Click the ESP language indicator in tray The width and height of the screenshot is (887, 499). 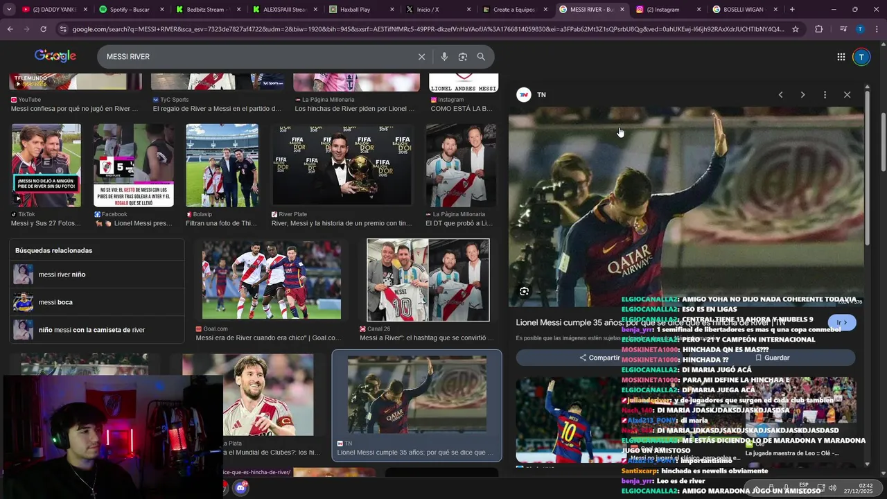pos(804,488)
